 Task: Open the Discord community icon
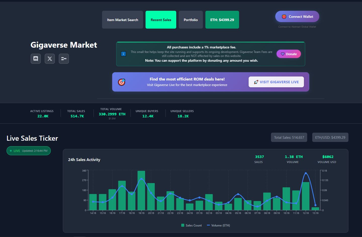click(36, 59)
